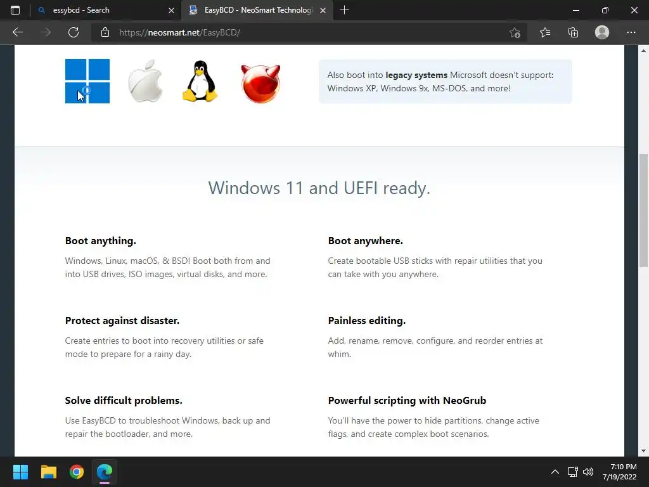Image resolution: width=649 pixels, height=487 pixels.
Task: Click the Windows logo OS icon on page
Action: [x=87, y=81]
